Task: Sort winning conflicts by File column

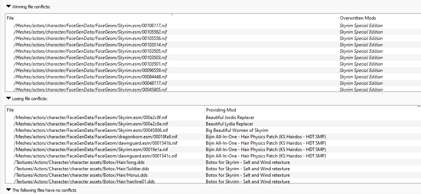Action: click(x=172, y=18)
